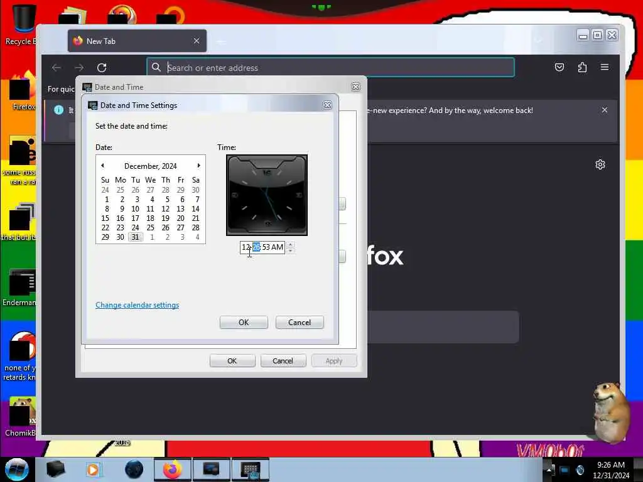Click the Firefox reload page icon
Image resolution: width=643 pixels, height=482 pixels.
102,68
